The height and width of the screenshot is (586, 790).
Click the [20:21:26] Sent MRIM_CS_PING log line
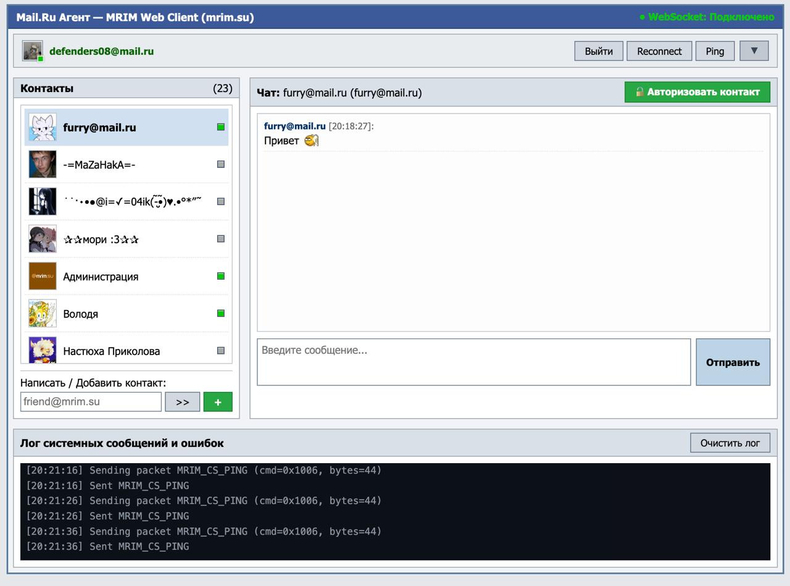click(107, 516)
